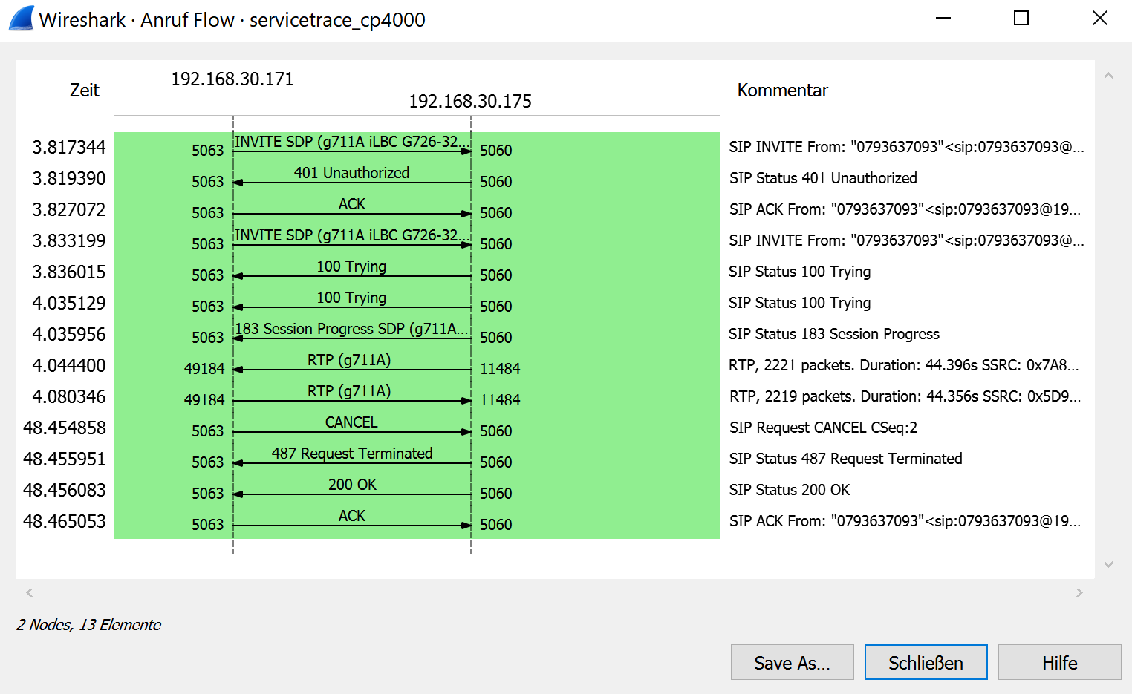
Task: Click the status text 2 Nodes, 13 Elemente
Action: tap(88, 625)
